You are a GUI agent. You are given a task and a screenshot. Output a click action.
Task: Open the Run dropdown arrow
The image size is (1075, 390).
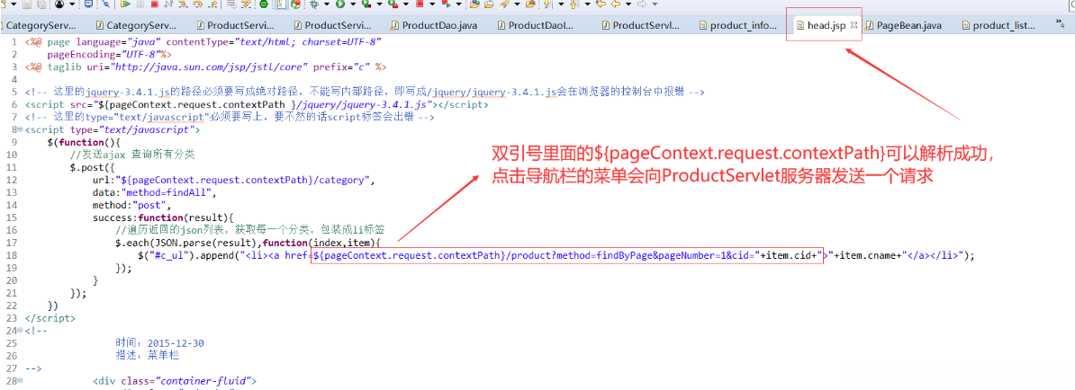click(x=353, y=4)
